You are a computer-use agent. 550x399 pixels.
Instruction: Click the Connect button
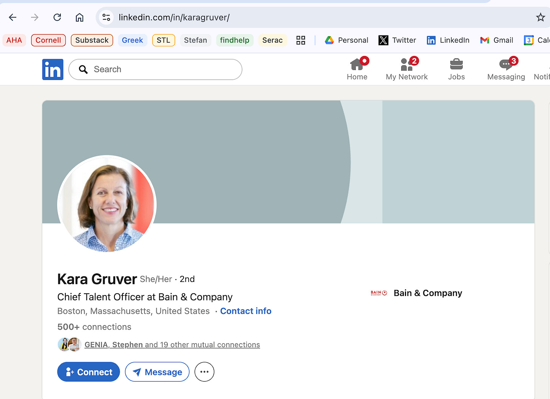[x=89, y=372]
